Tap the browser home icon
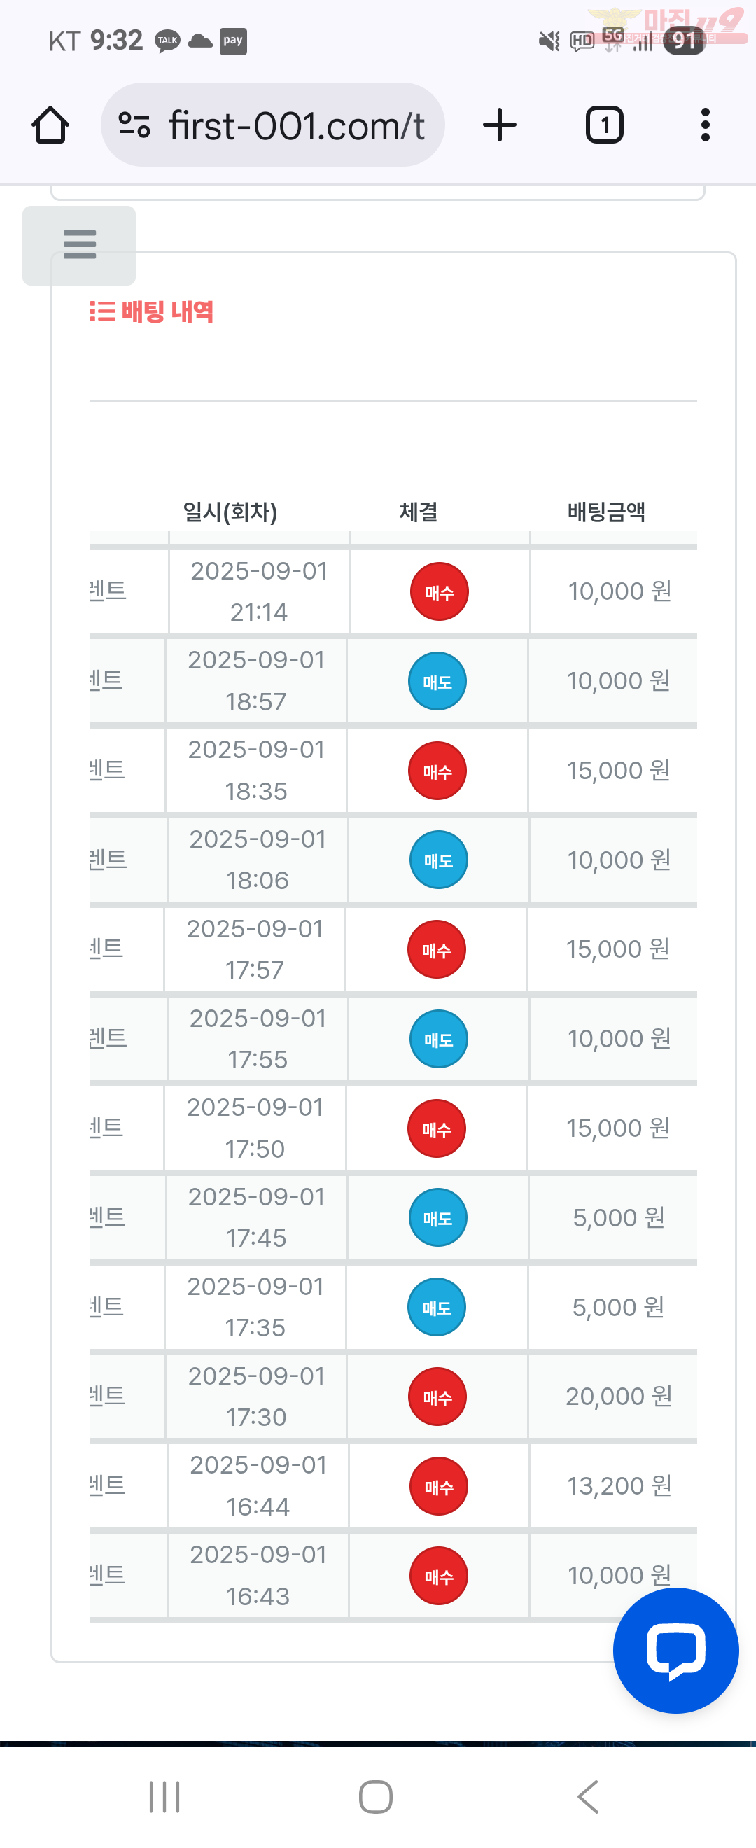The height and width of the screenshot is (1848, 756). [50, 125]
